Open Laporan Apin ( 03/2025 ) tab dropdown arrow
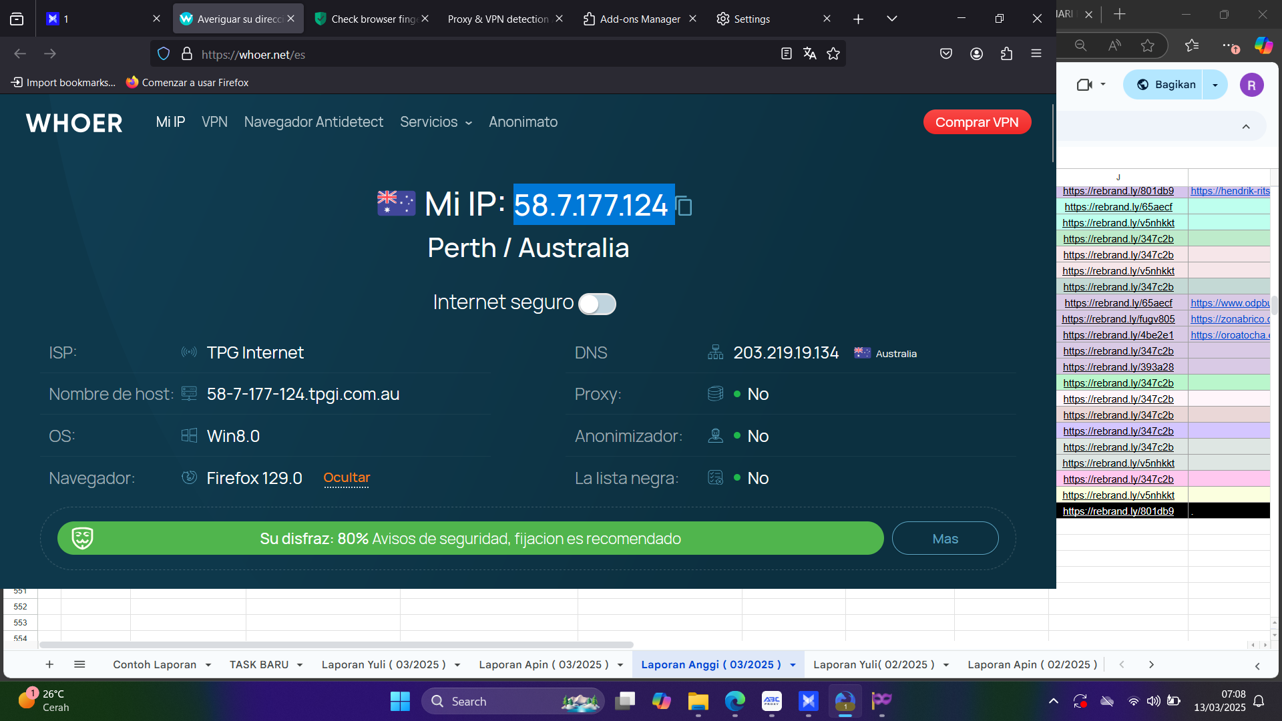The width and height of the screenshot is (1282, 721). pos(620,666)
